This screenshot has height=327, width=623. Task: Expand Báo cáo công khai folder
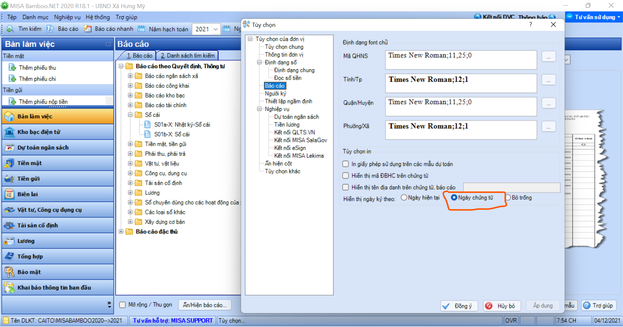[130, 86]
